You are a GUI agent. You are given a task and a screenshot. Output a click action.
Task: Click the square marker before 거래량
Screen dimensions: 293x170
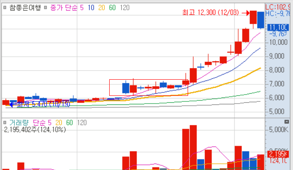pyautogui.click(x=5, y=122)
